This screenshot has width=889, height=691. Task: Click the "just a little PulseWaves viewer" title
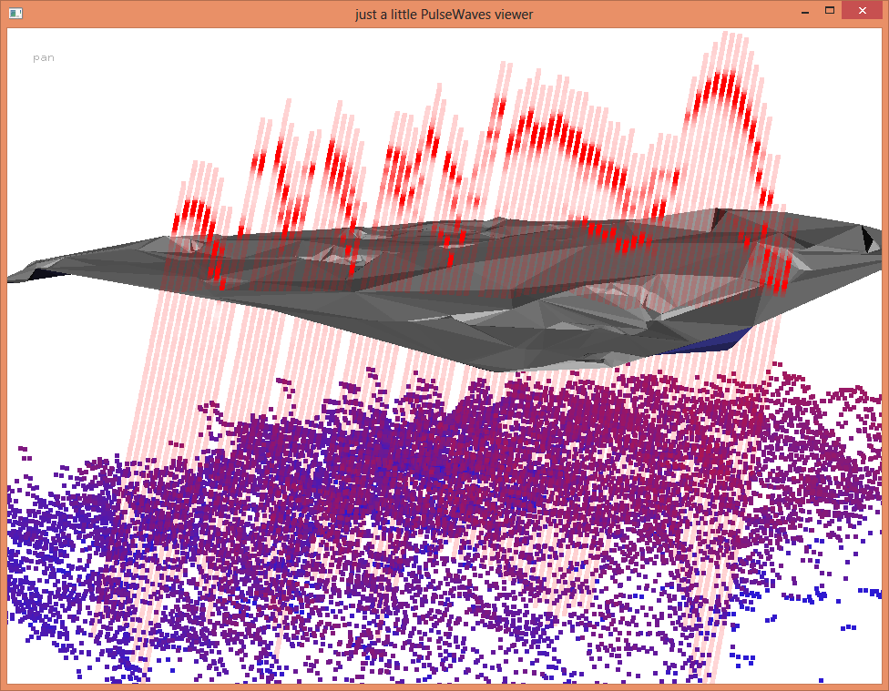point(444,15)
